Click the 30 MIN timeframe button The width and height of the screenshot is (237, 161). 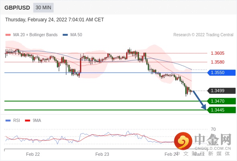[x=43, y=8]
